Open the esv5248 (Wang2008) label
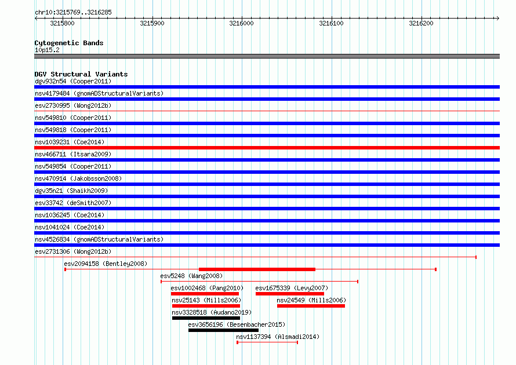This screenshot has height=365, width=516. (x=191, y=276)
